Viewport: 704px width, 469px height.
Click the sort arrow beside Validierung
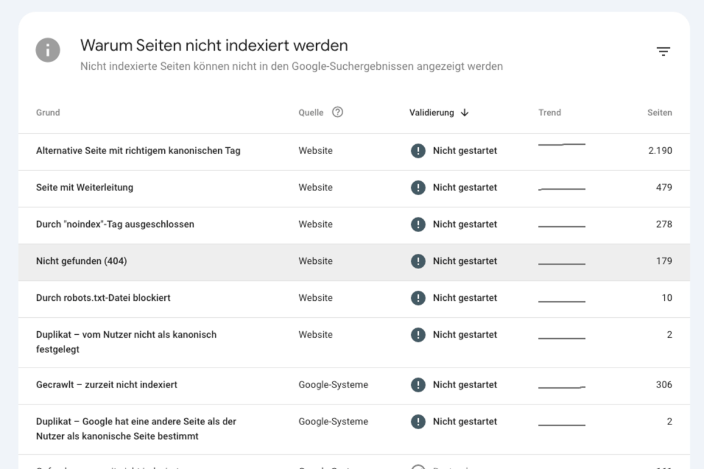[x=465, y=113]
